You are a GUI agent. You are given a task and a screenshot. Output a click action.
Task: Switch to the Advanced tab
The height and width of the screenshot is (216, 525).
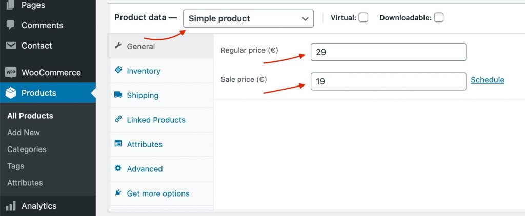coord(145,169)
